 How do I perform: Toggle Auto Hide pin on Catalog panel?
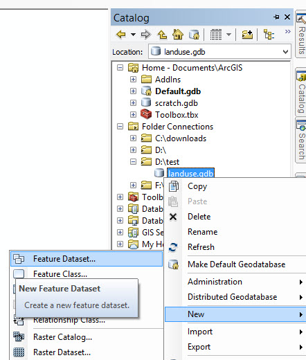pyautogui.click(x=276, y=17)
